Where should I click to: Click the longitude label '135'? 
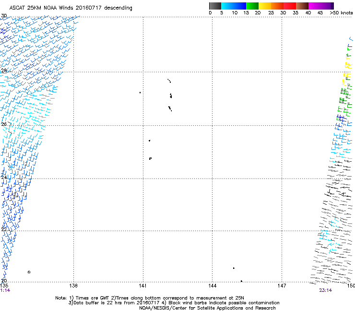point(4,286)
